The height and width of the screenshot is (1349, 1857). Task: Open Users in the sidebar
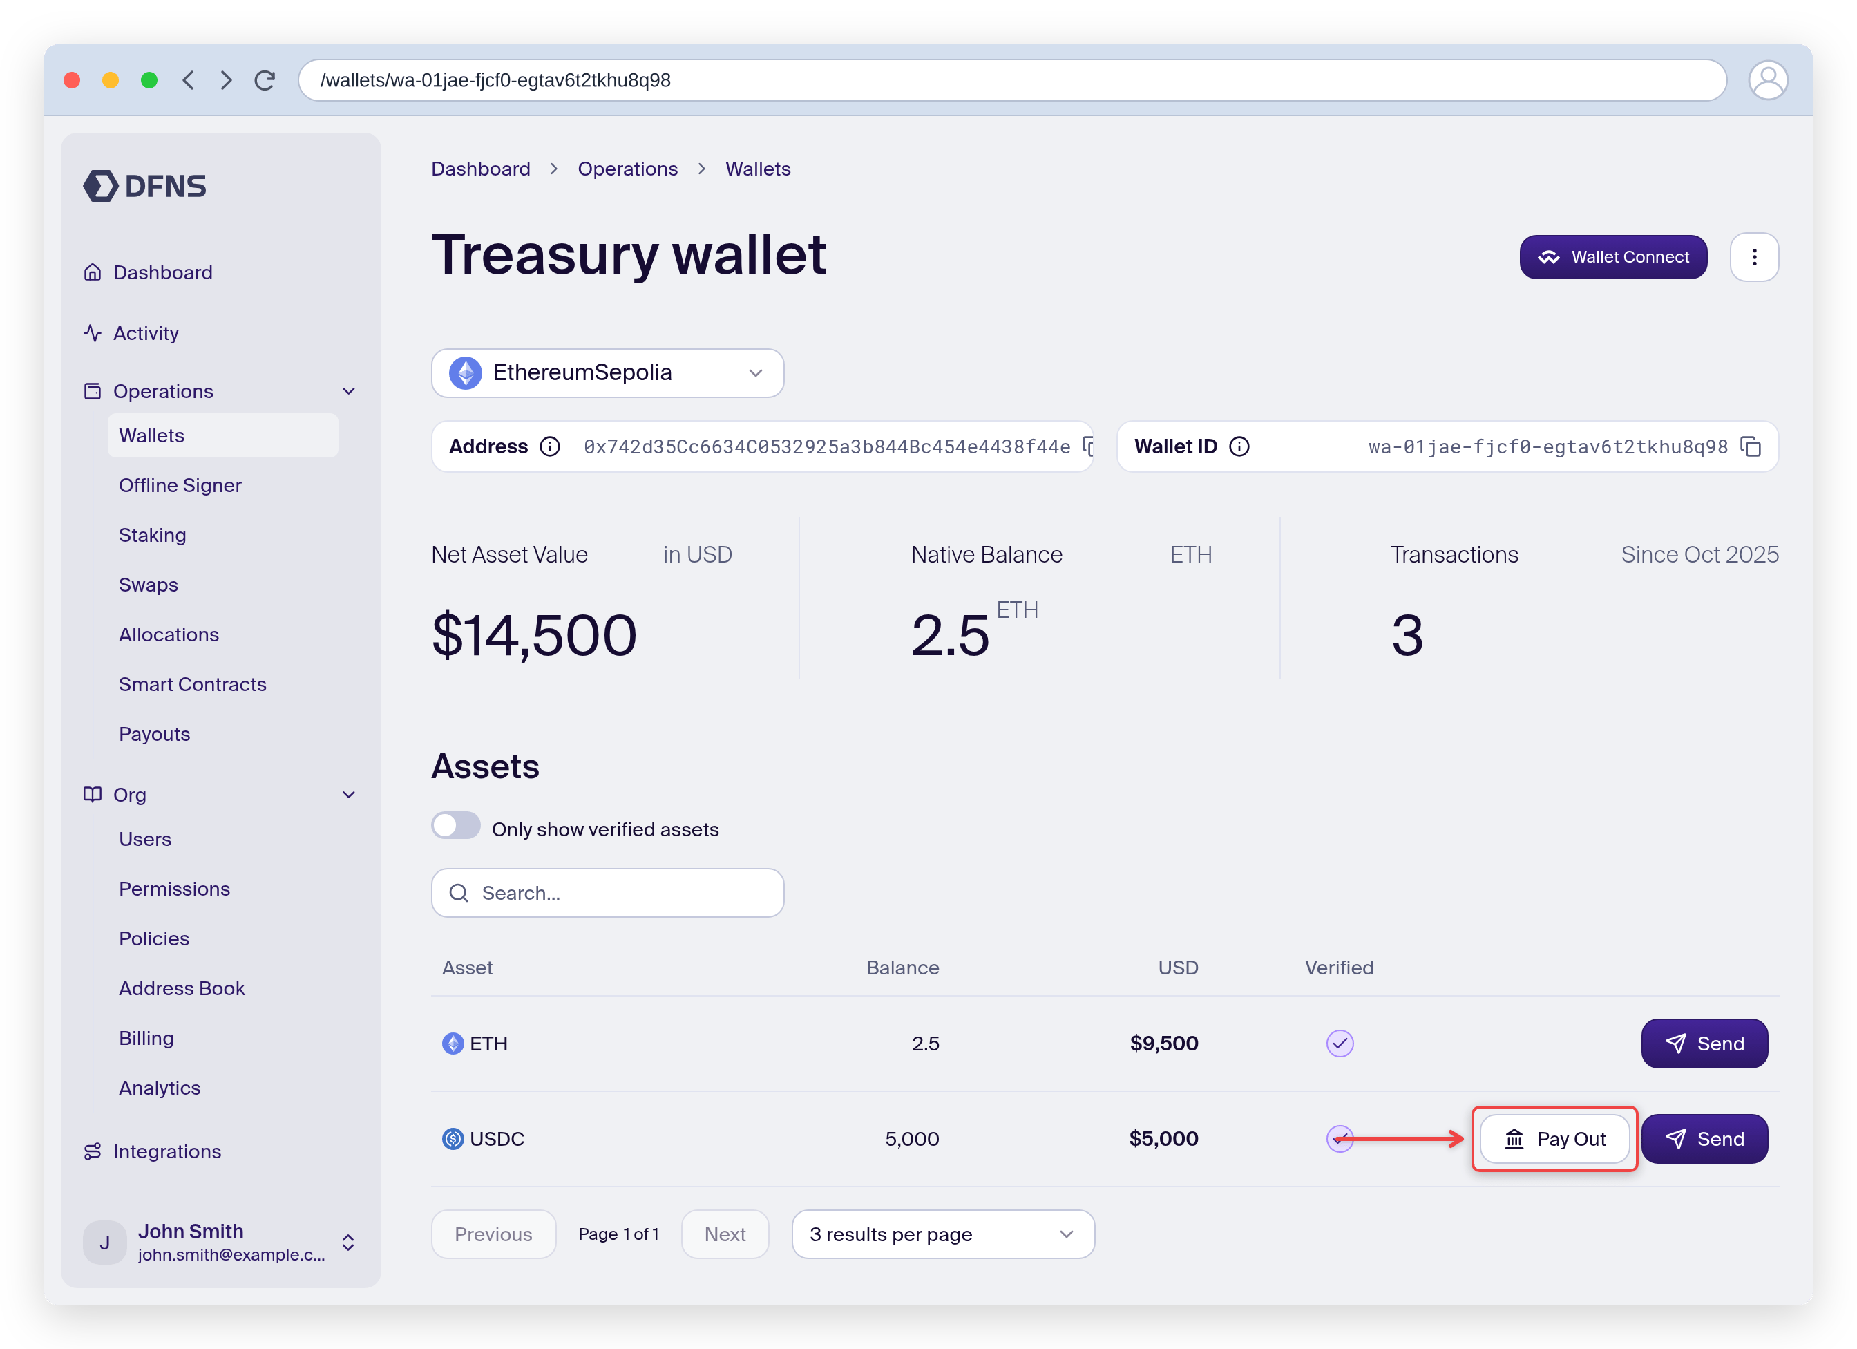[145, 840]
